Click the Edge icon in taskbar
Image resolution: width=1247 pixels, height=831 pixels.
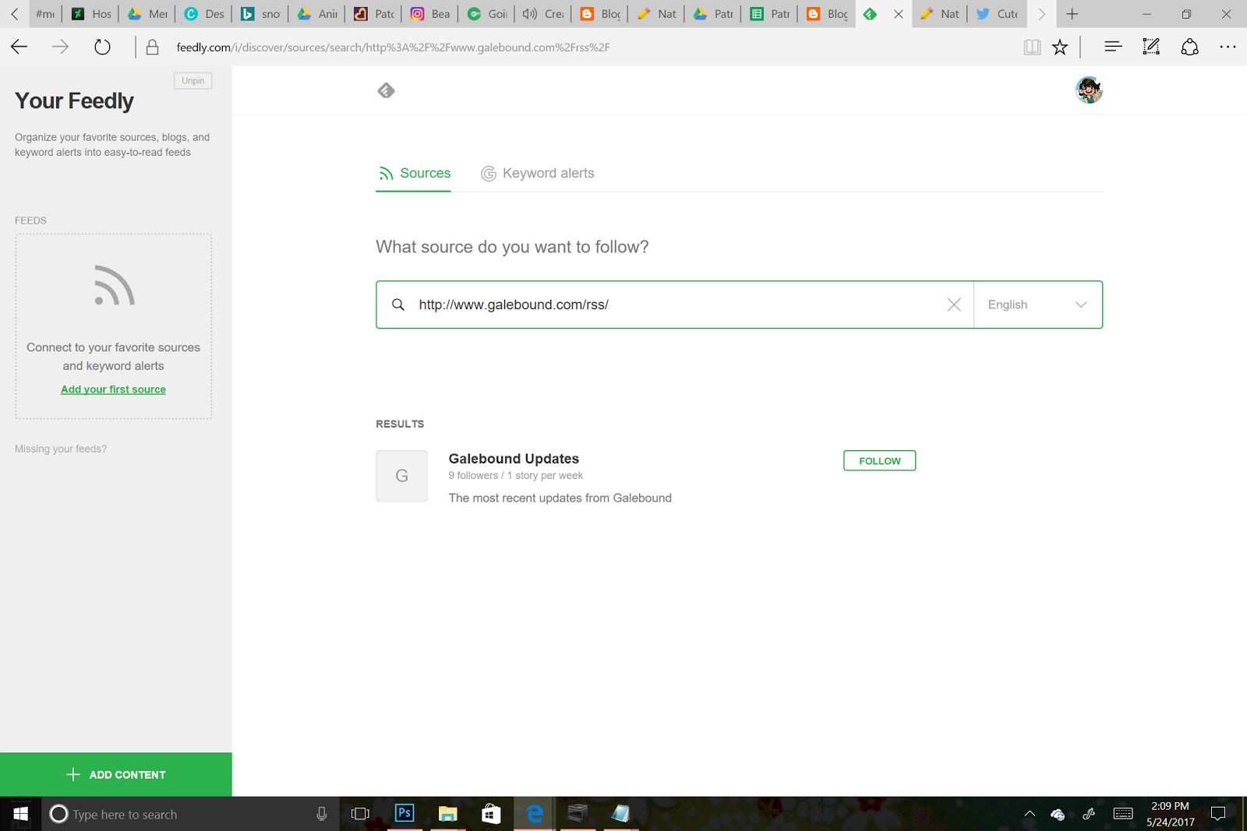[535, 814]
